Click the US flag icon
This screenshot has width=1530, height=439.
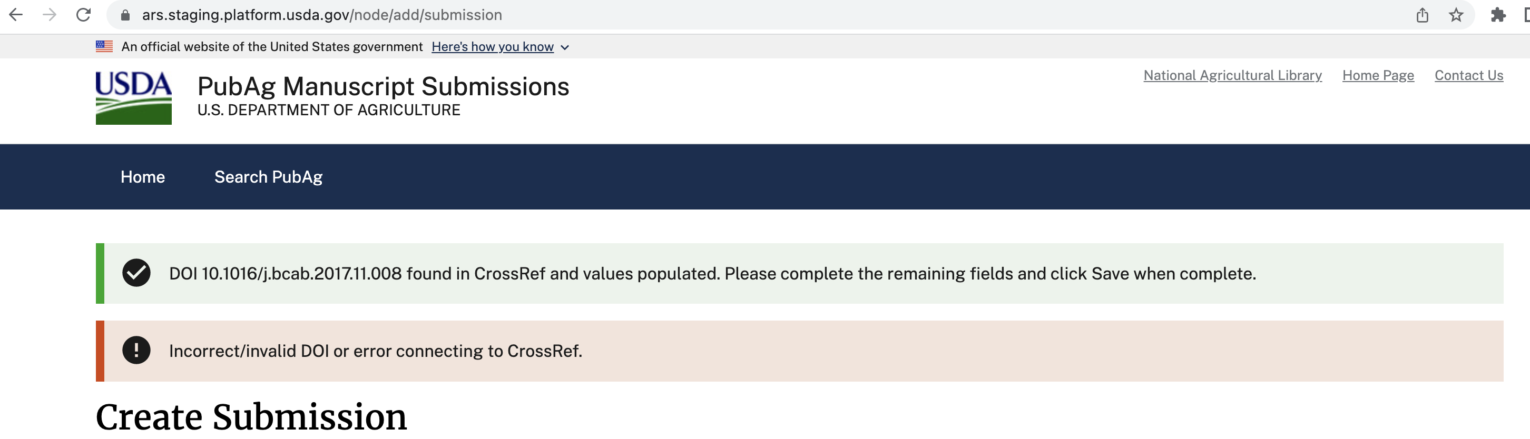[104, 46]
